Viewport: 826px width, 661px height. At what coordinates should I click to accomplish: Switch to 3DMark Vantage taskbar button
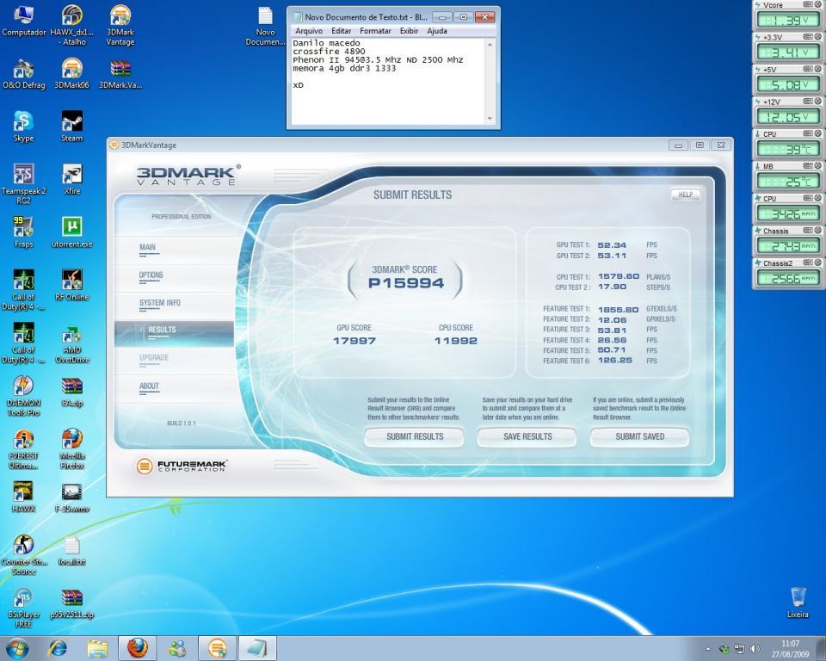(x=217, y=648)
